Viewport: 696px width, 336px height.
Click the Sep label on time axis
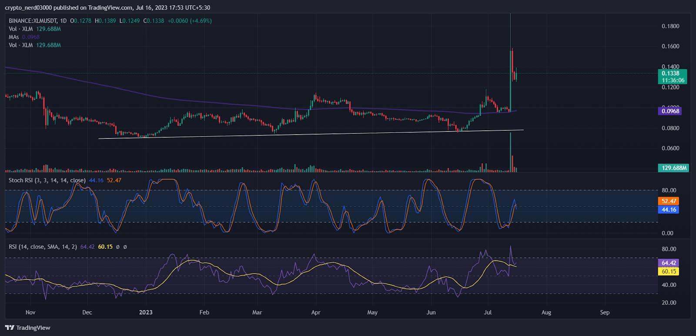click(605, 313)
